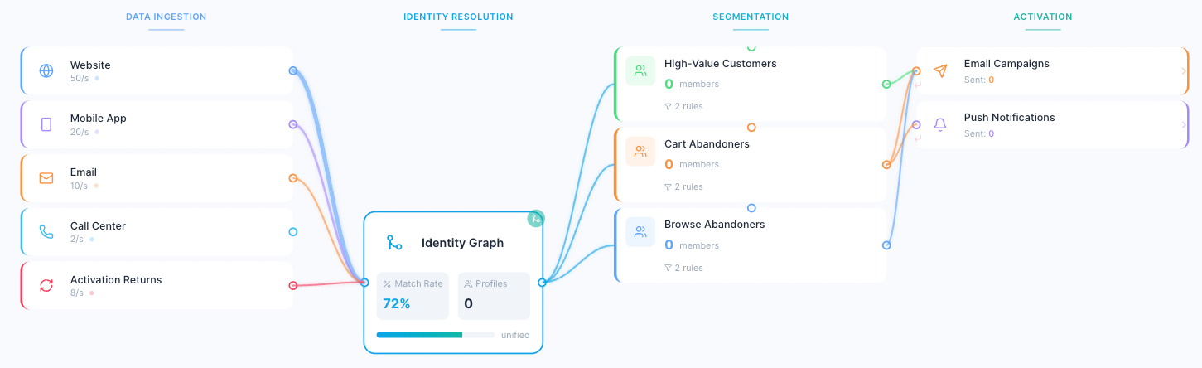Screen dimensions: 1202x368
Task: Click the unified progress bar
Action: click(x=436, y=335)
